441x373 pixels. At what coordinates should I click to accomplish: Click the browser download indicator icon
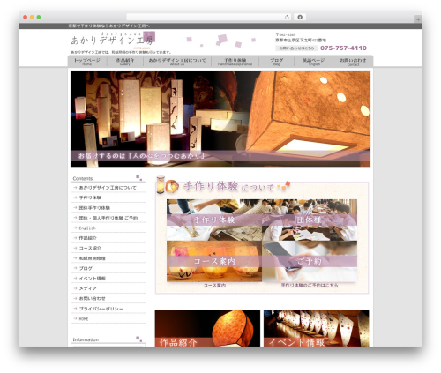point(300,17)
